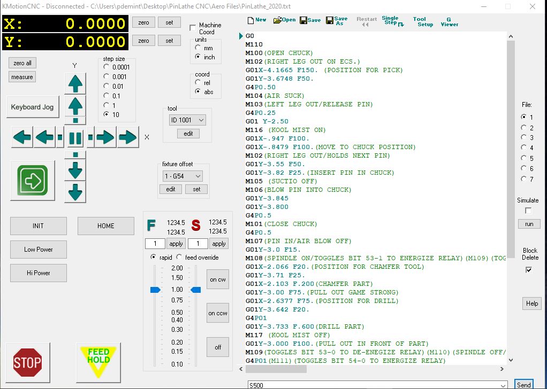Jog Y down with the bottom arrow

(x=75, y=191)
